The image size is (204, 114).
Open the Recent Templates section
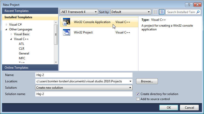pos(30,11)
